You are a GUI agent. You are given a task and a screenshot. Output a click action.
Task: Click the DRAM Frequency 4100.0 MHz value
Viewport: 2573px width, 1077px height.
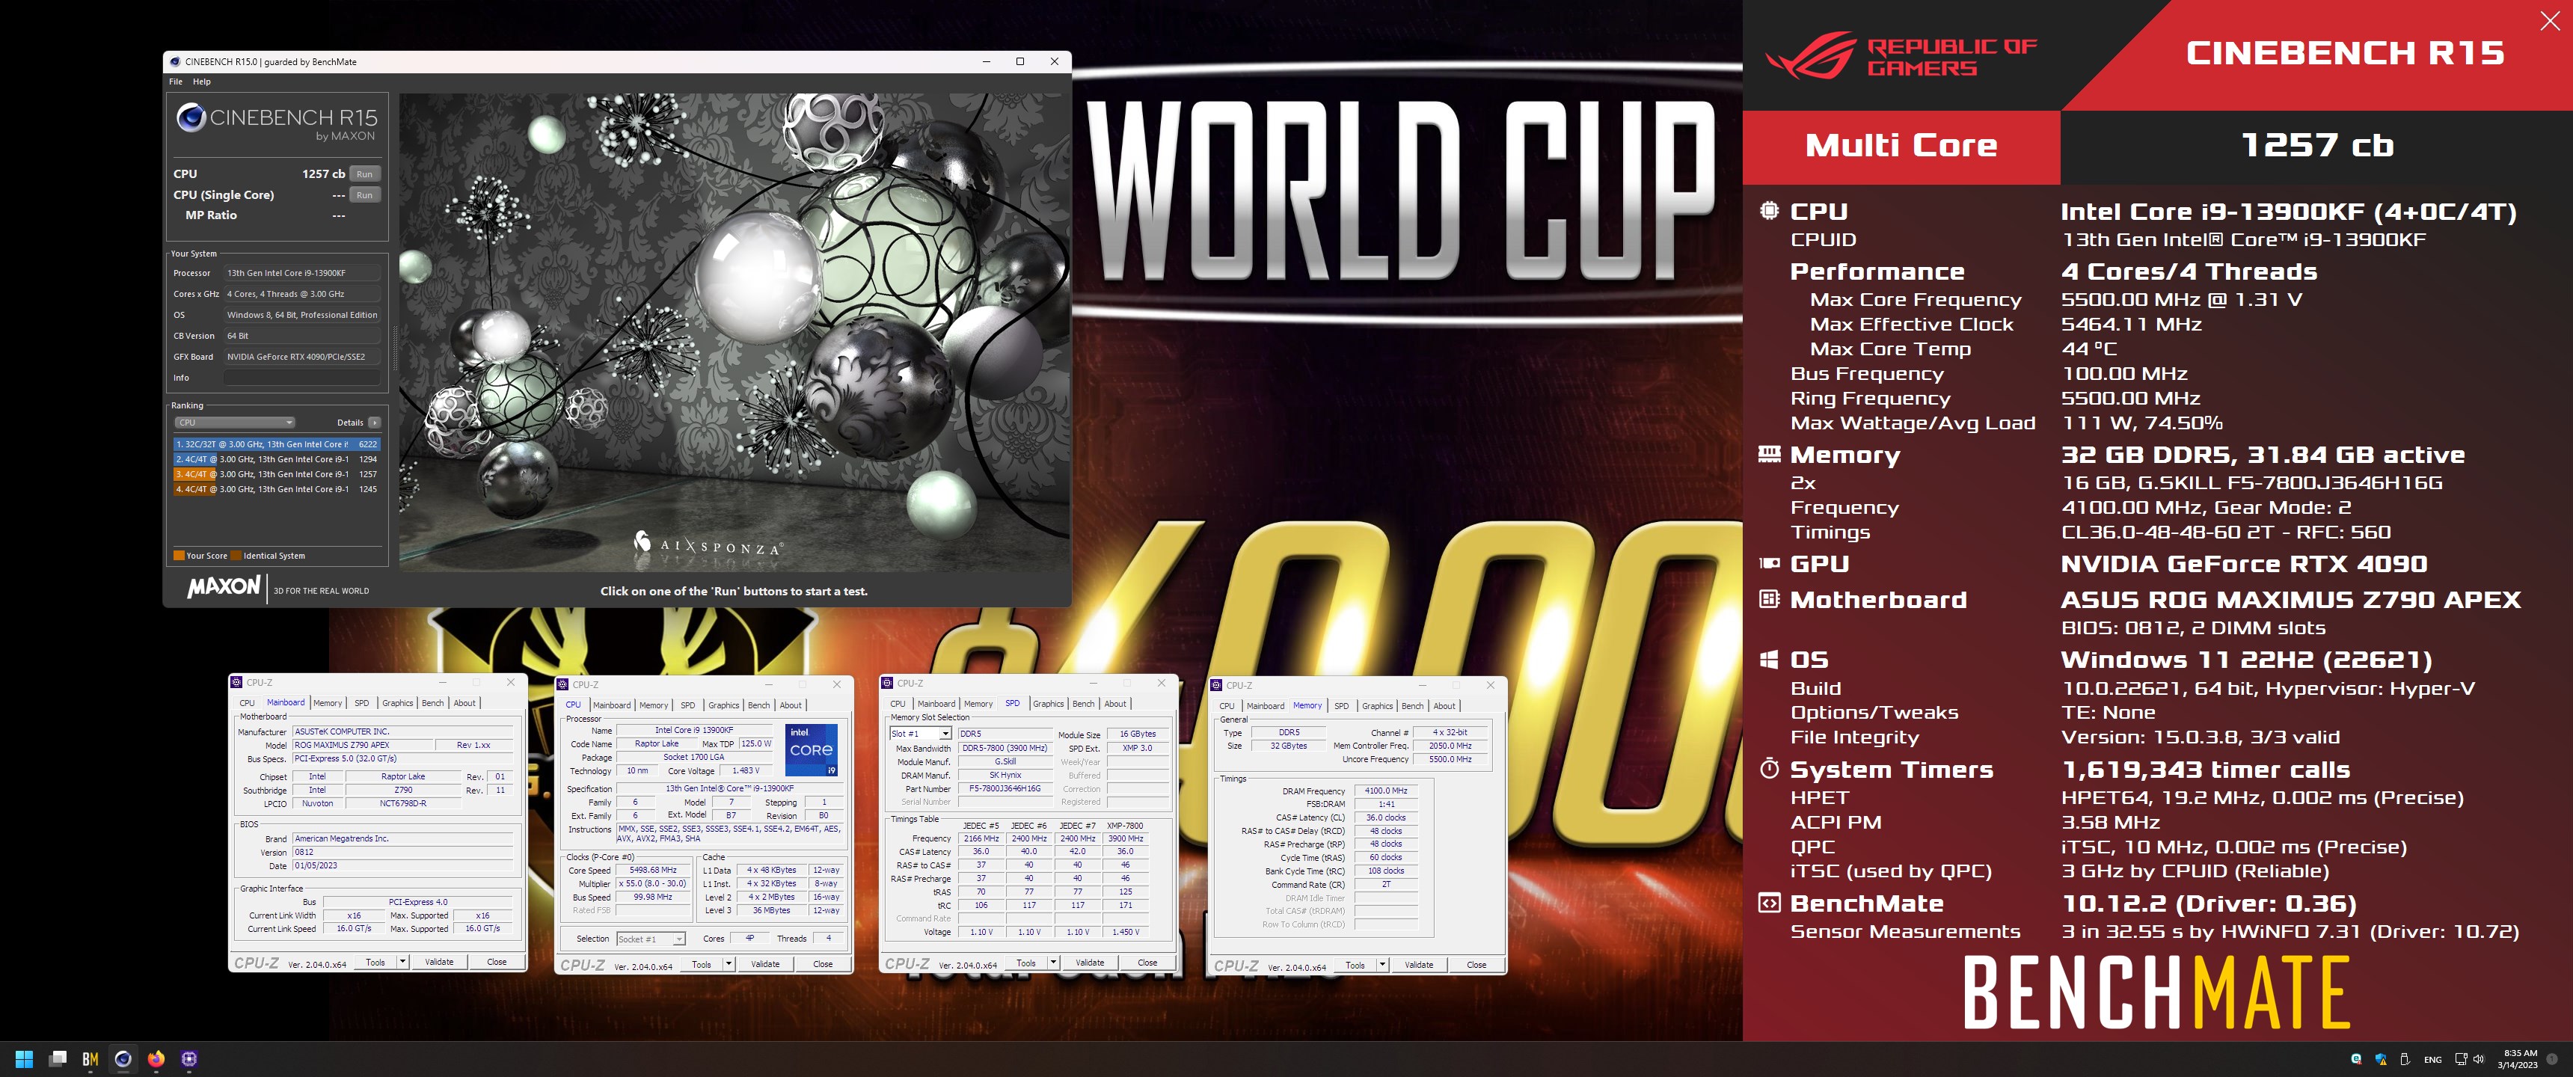(1387, 791)
